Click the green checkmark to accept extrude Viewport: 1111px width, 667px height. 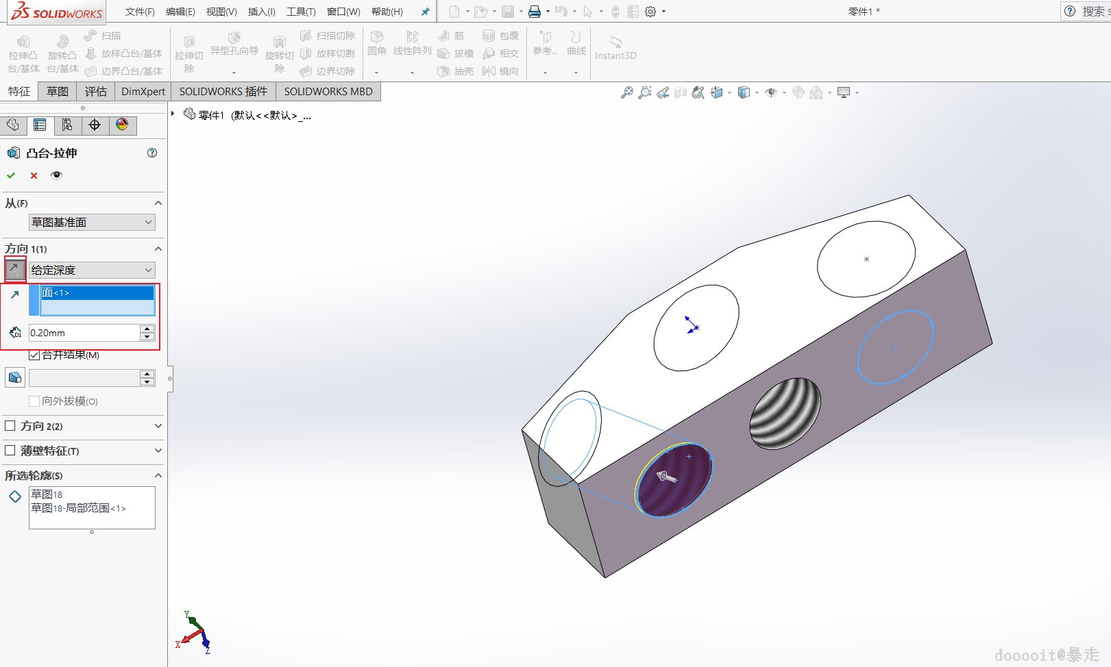tap(11, 175)
